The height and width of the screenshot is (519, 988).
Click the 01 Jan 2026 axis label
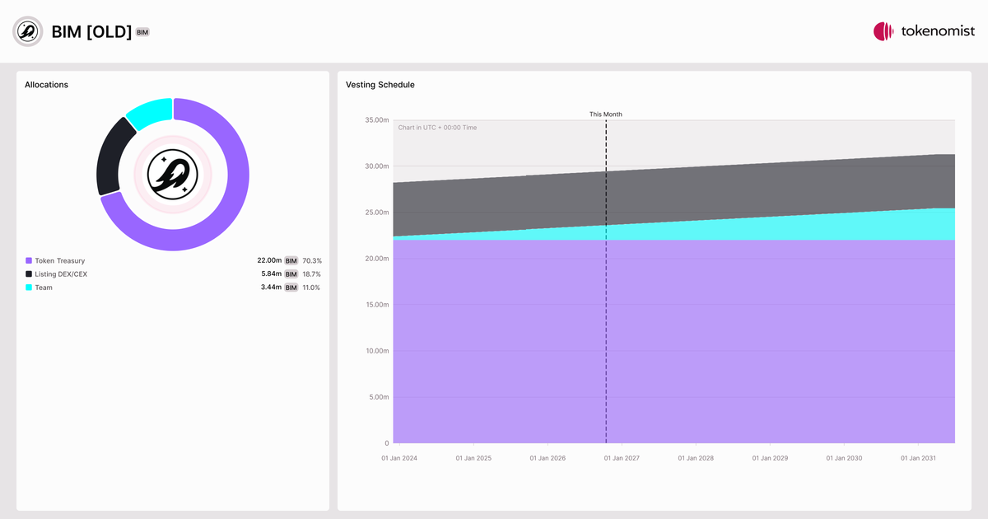tap(548, 458)
